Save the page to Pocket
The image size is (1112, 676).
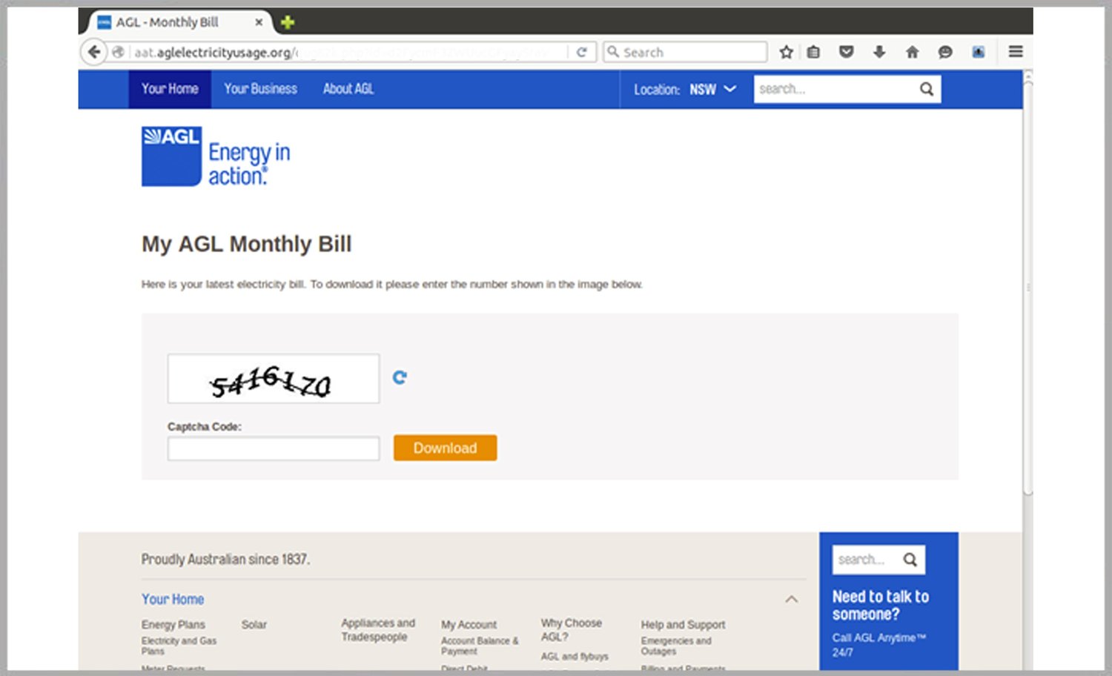846,52
